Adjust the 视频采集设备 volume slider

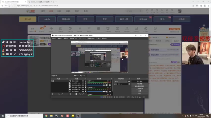[96, 92]
